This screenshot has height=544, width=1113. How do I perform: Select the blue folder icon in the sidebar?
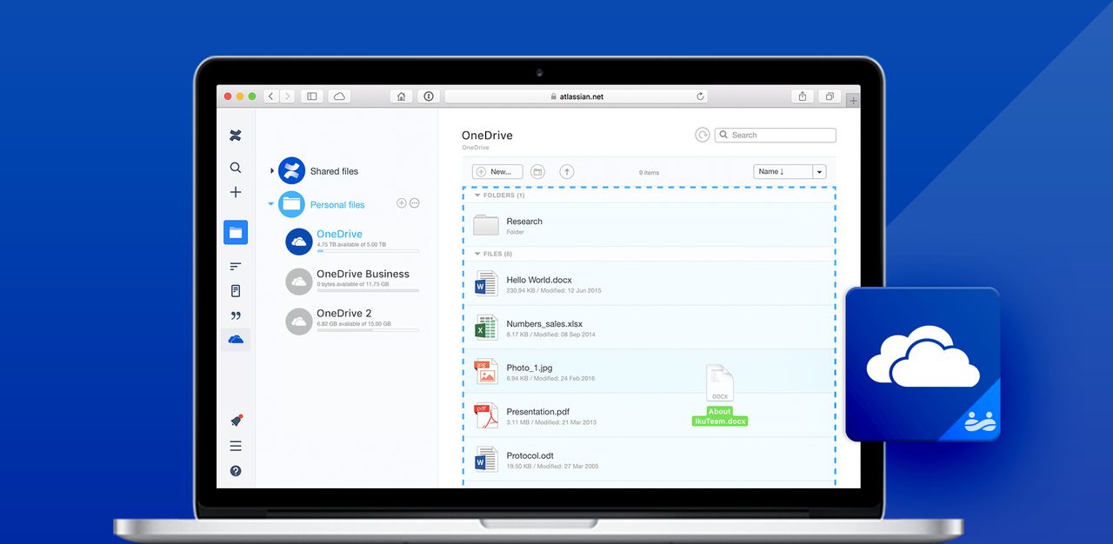coord(236,232)
